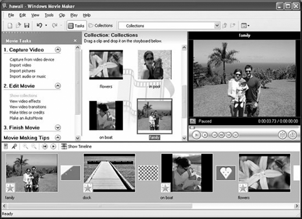Image resolution: width=302 pixels, height=219 pixels.
Task: Select the family clip on the storyboard
Action: pyautogui.click(x=32, y=173)
